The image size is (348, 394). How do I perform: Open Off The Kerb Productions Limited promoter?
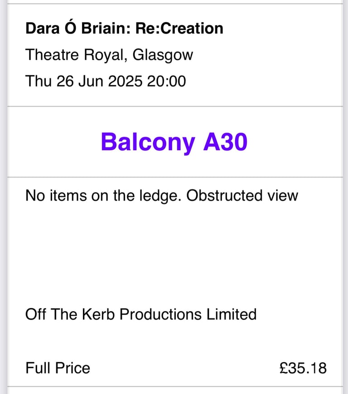coord(141,314)
